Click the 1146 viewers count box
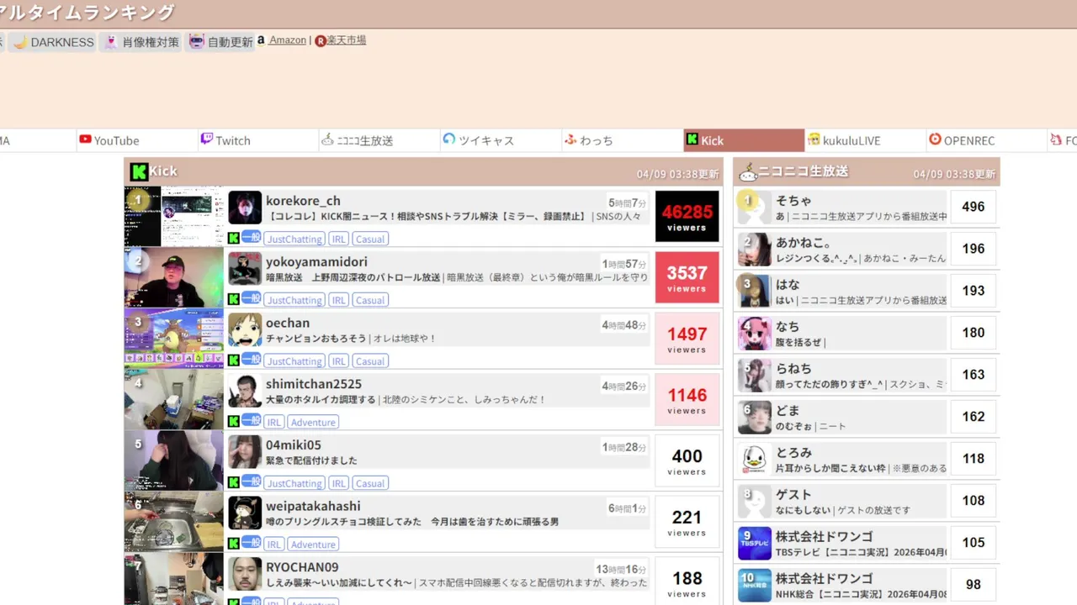1077x605 pixels. (687, 400)
